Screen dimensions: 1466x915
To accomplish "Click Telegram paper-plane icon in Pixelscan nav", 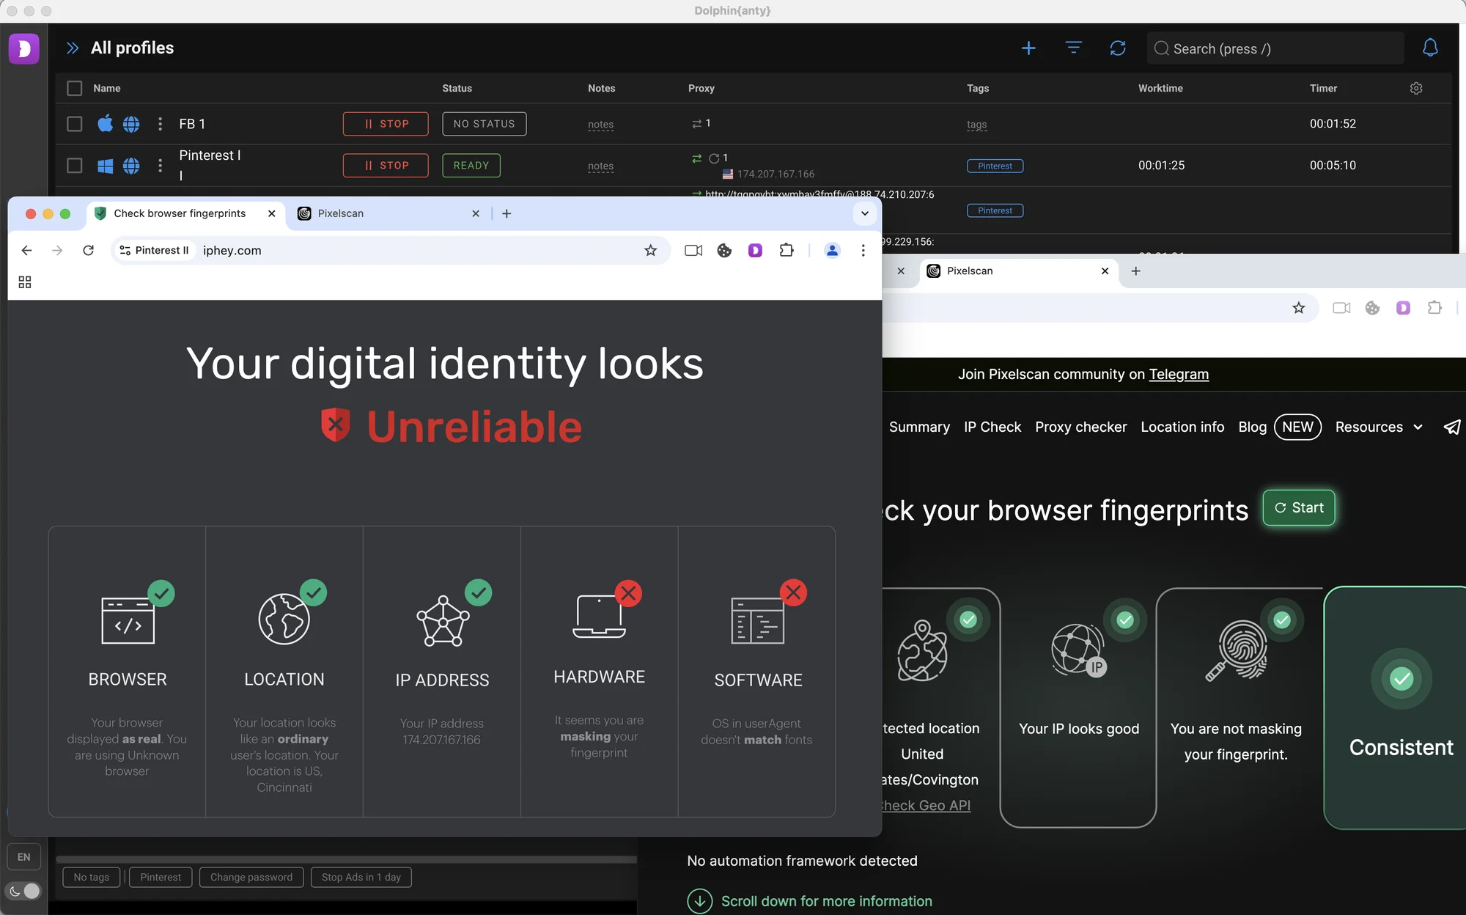I will pos(1452,427).
